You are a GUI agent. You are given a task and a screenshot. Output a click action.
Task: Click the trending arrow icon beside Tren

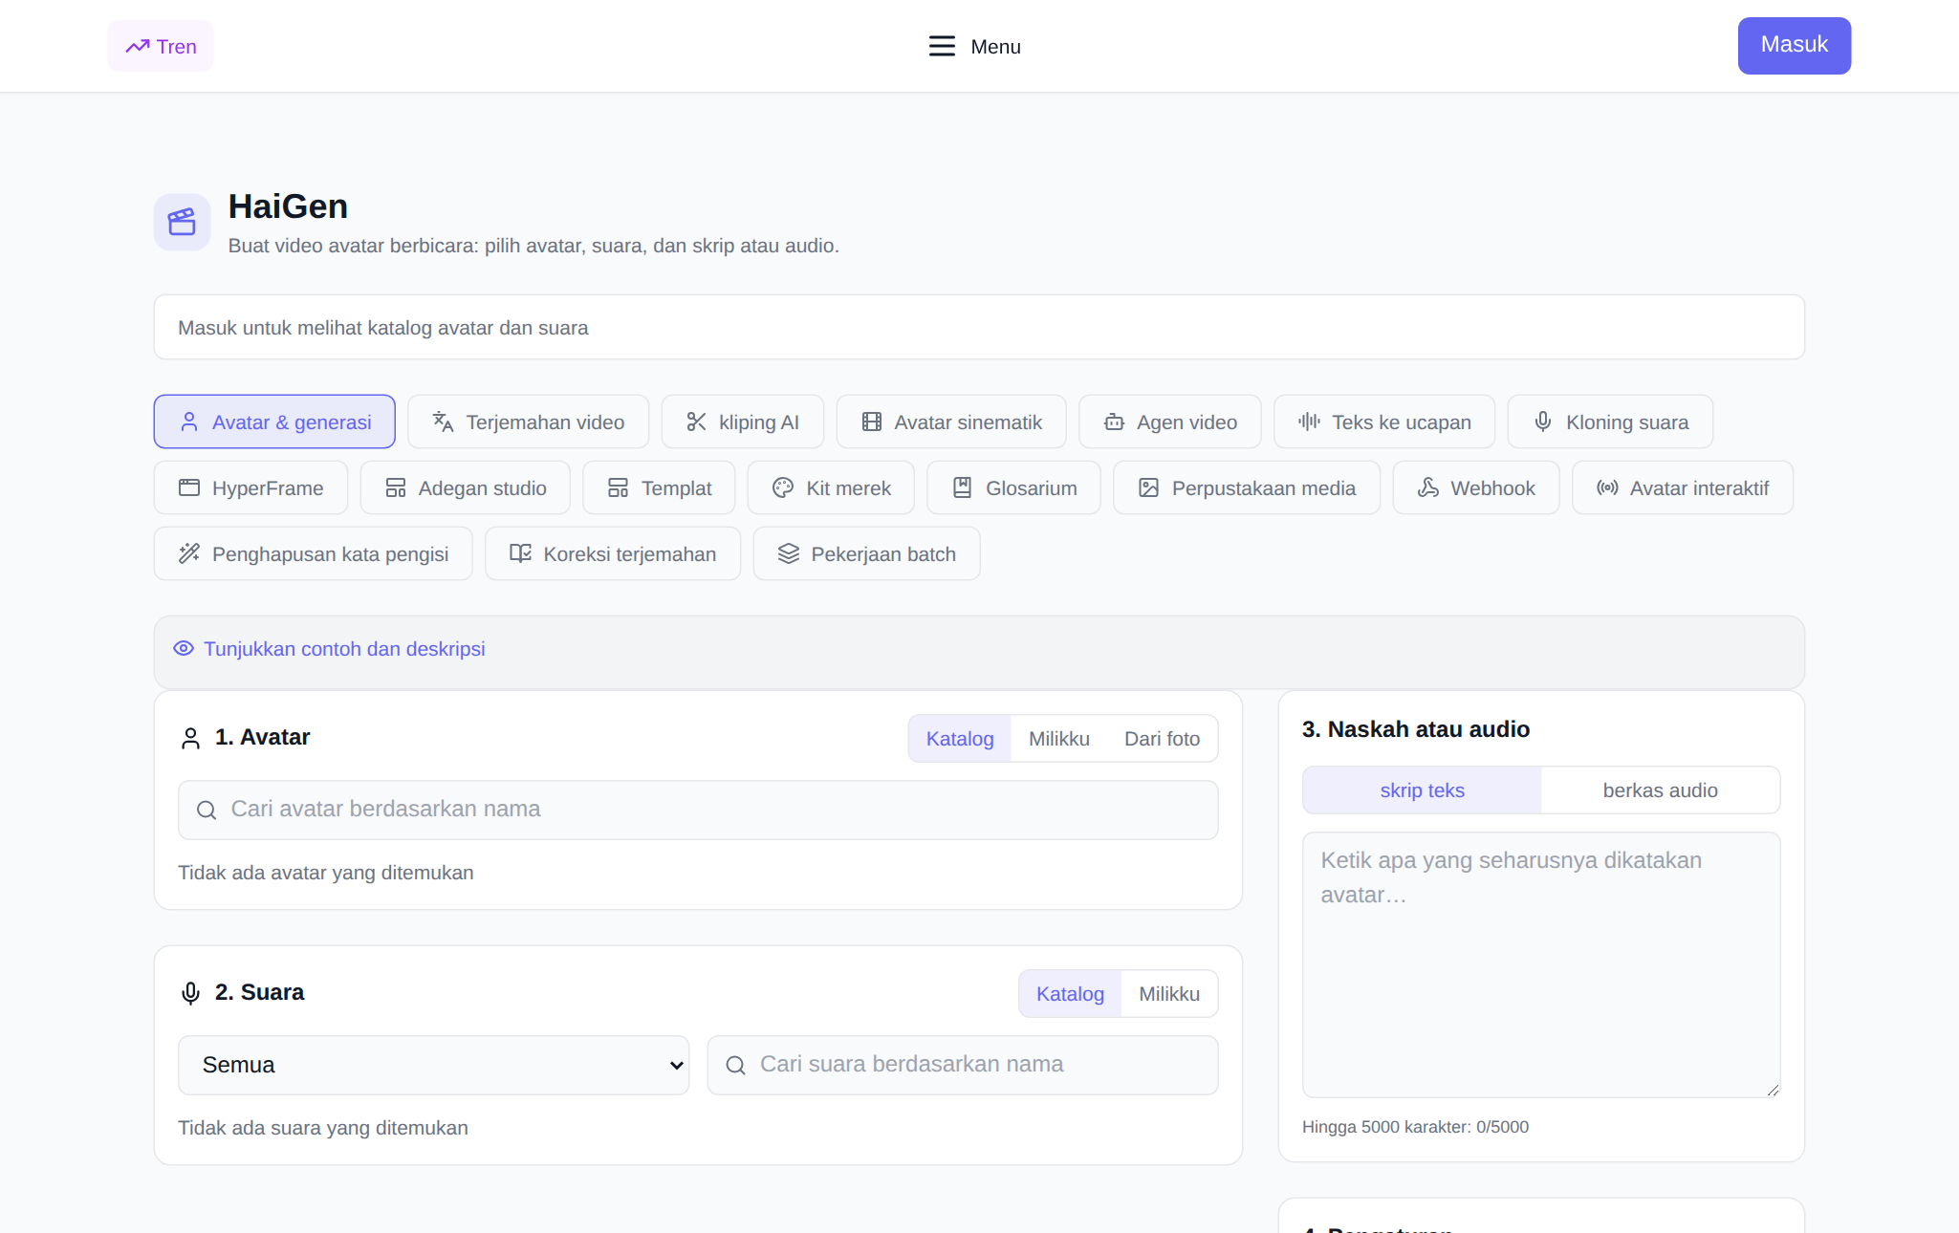pyautogui.click(x=138, y=46)
